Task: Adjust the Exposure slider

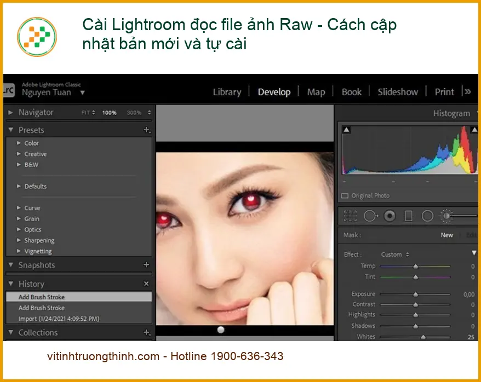Action: coord(415,294)
